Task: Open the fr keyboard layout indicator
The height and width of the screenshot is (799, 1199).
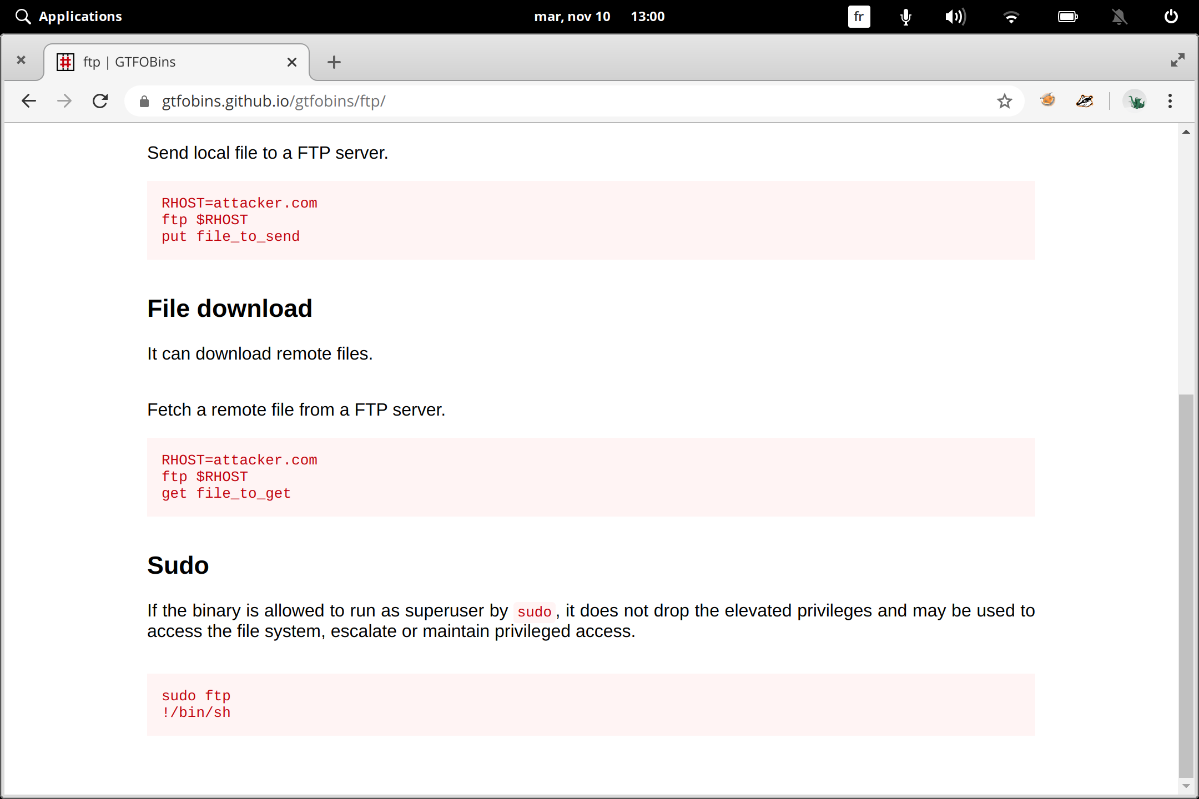Action: pos(858,17)
